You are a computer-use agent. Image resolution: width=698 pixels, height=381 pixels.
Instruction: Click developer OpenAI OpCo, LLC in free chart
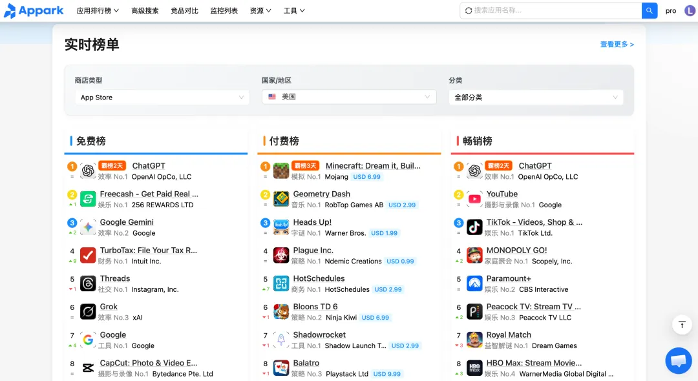[162, 176]
